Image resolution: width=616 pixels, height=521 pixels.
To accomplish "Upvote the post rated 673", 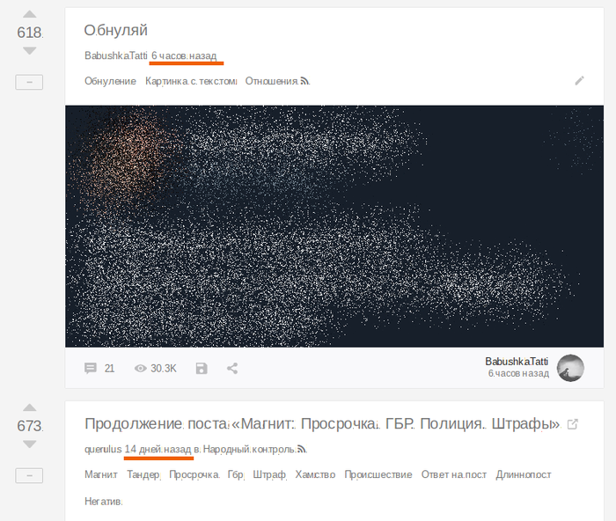I will pyautogui.click(x=29, y=408).
